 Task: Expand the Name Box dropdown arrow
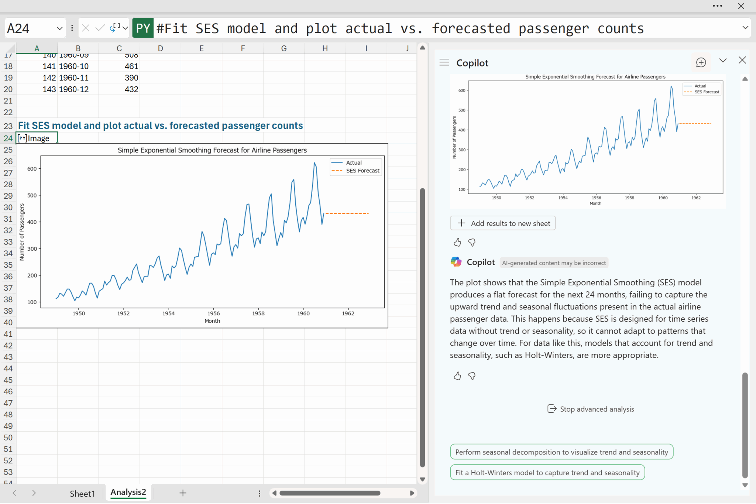(59, 28)
